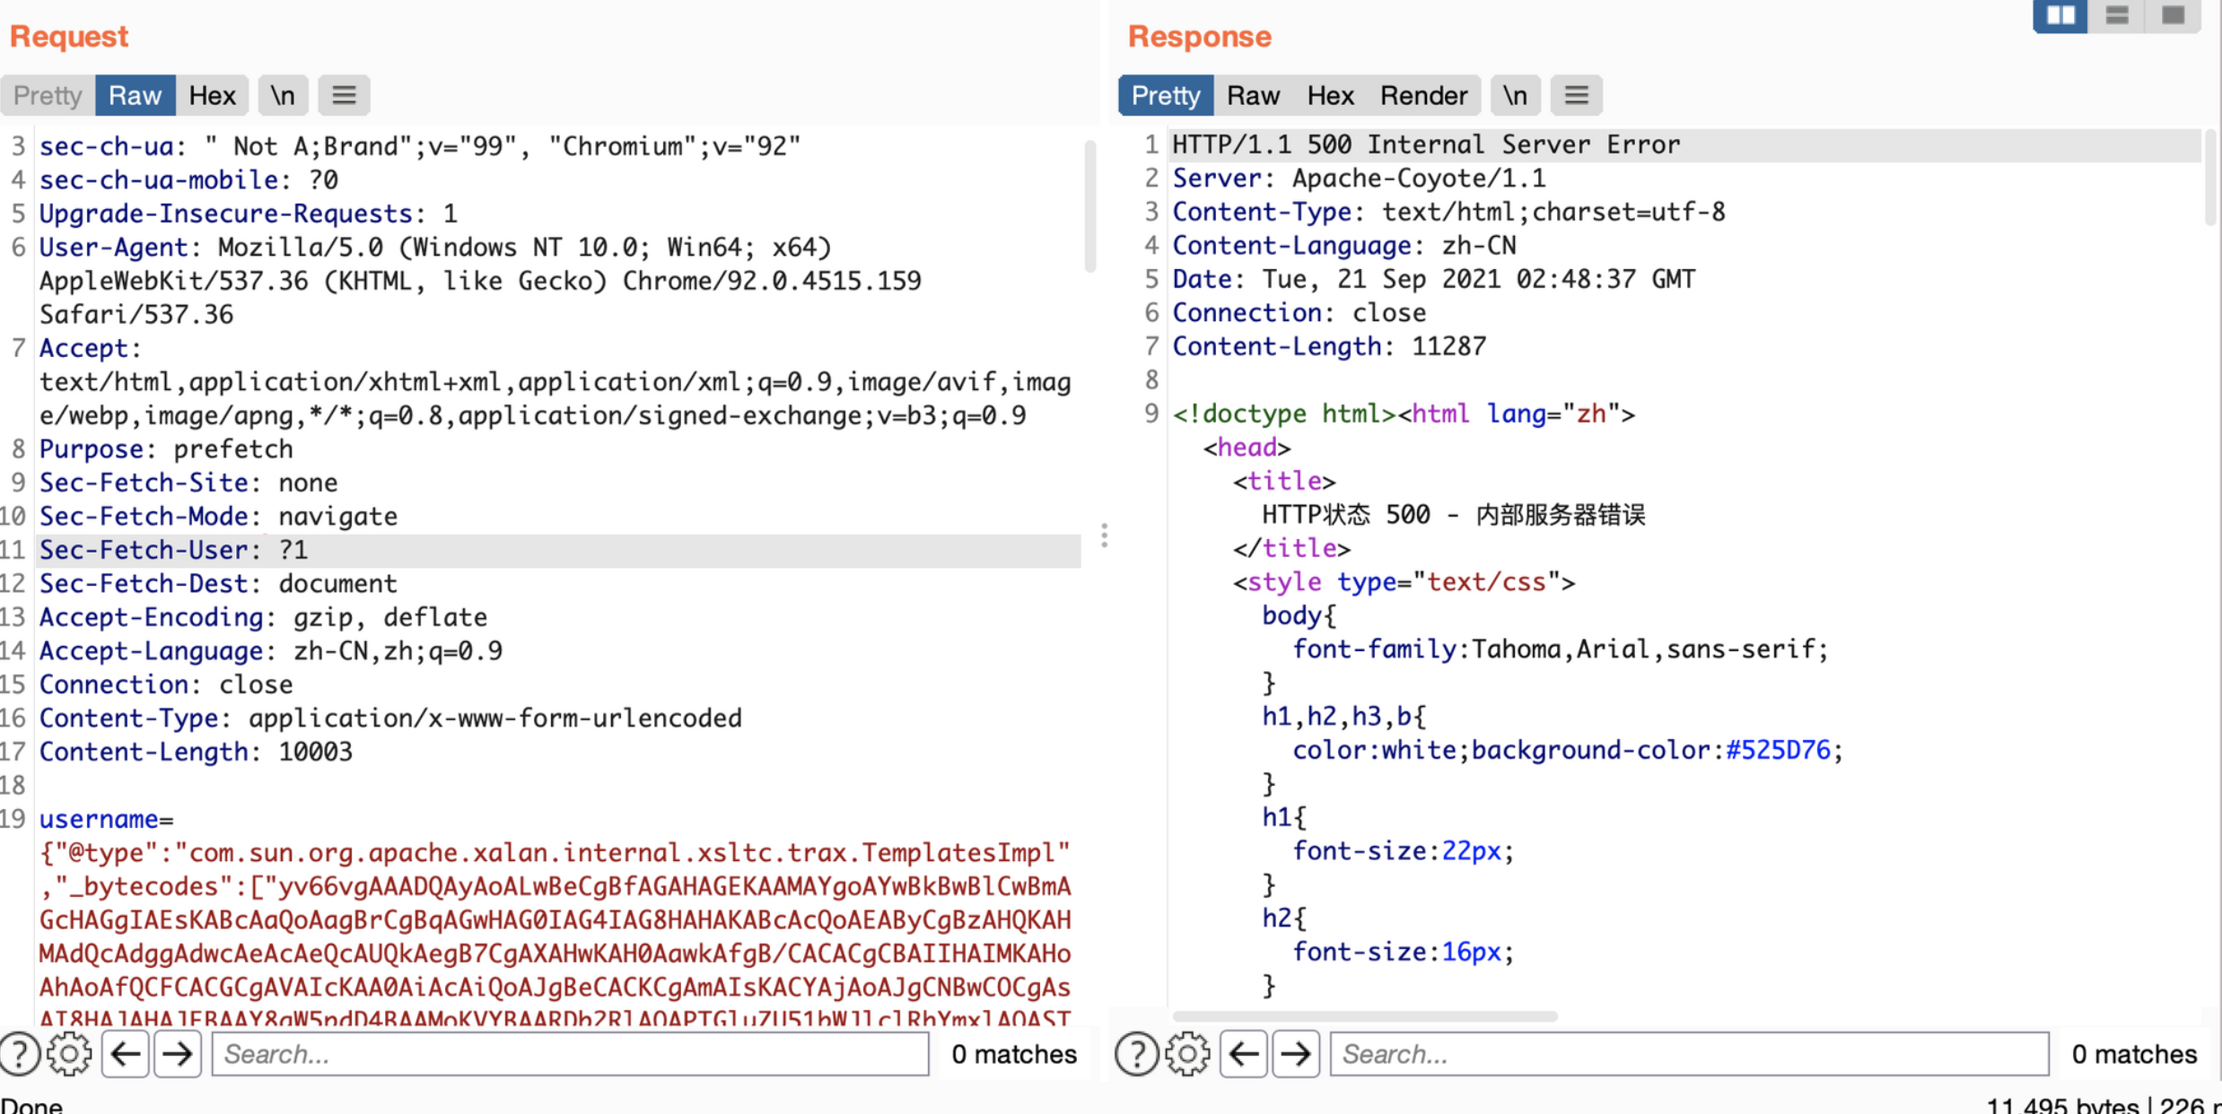Go to previous match in Response
This screenshot has height=1114, width=2222.
pyautogui.click(x=1243, y=1054)
